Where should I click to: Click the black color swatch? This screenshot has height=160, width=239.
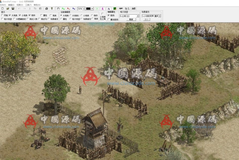(x=88, y=9)
